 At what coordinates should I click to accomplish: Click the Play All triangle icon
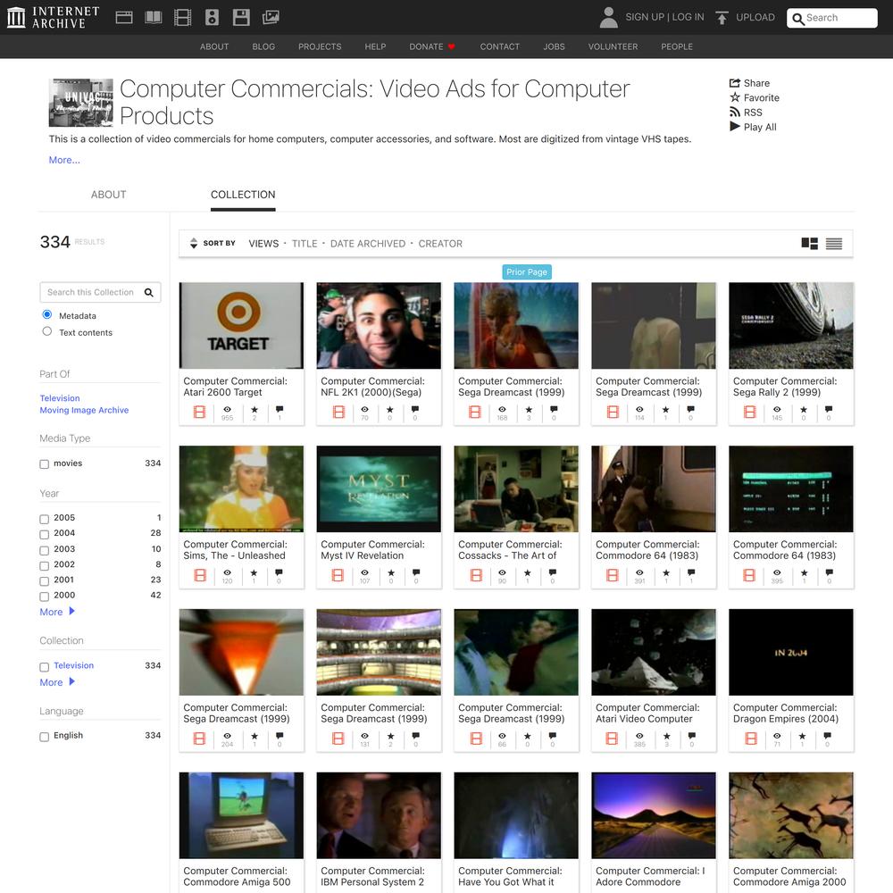pos(735,127)
